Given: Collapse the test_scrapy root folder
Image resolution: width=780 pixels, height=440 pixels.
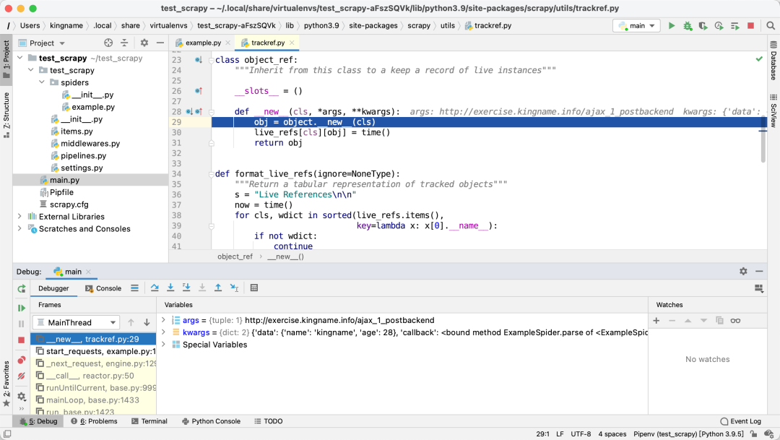Looking at the screenshot, I should [20, 59].
